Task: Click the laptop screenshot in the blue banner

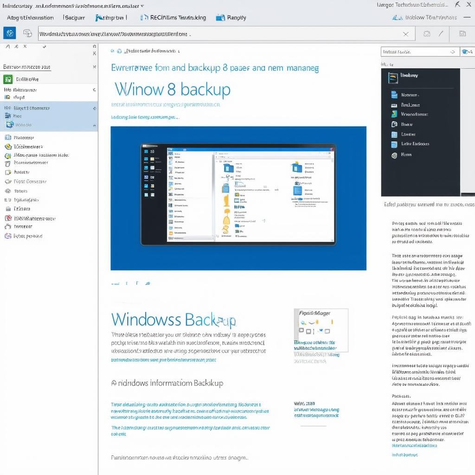Action: [238, 194]
